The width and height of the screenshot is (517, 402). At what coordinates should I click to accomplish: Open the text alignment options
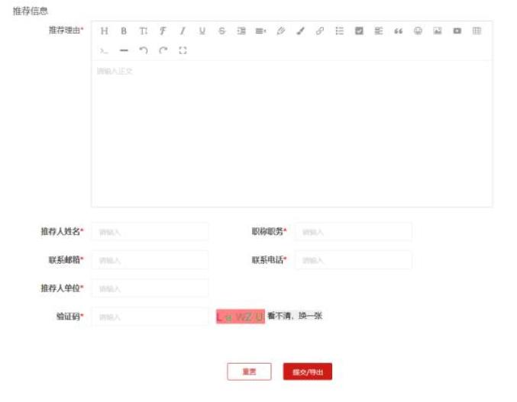tap(260, 31)
